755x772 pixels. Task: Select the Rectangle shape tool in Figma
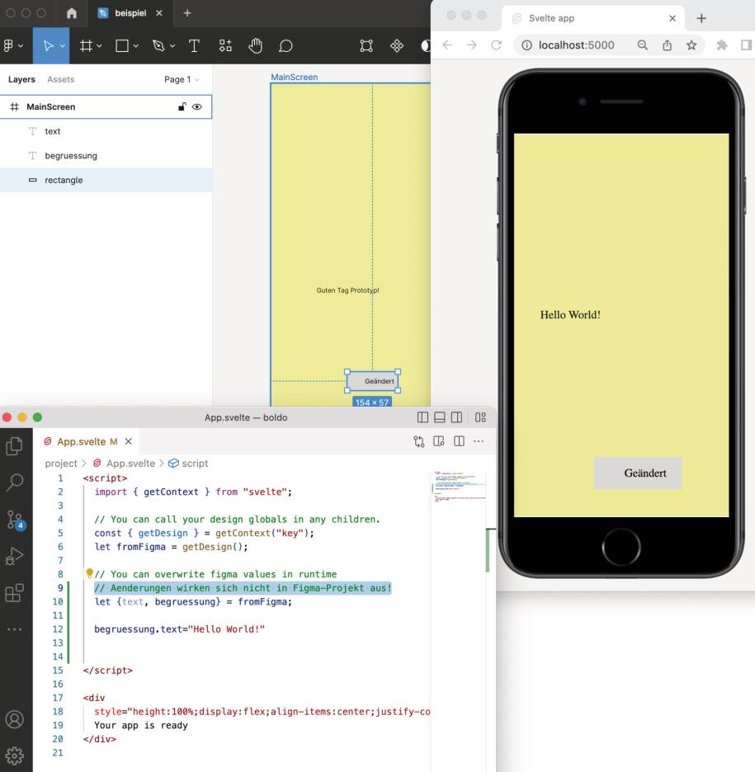121,46
